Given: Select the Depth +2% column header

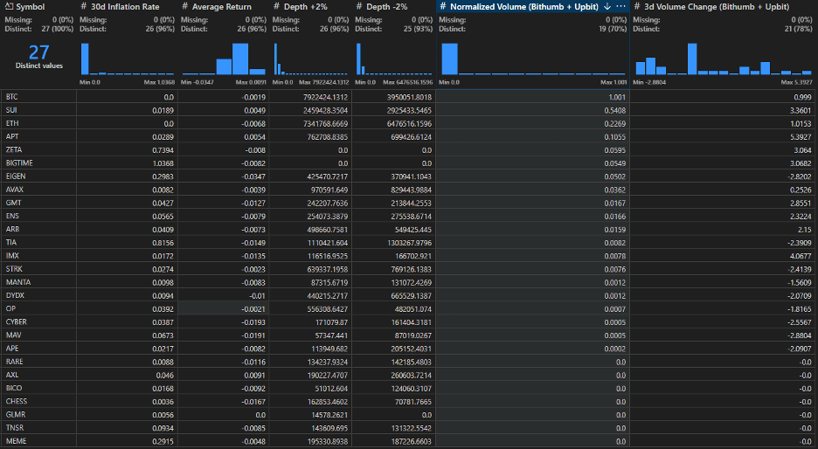Looking at the screenshot, I should point(310,7).
